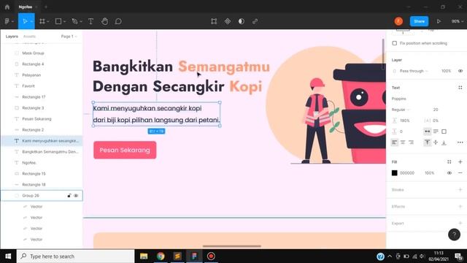Toggle layer visibility eye in Layer section
The height and width of the screenshot is (263, 467).
460,71
